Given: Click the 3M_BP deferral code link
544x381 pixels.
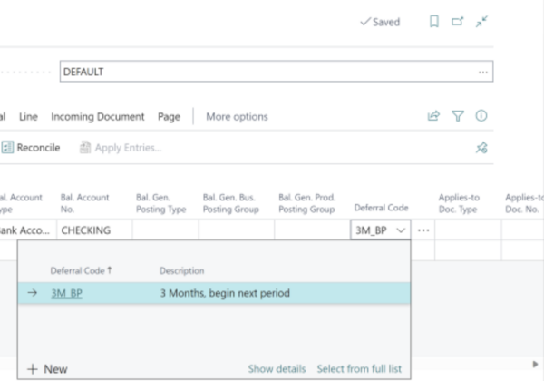Looking at the screenshot, I should click(68, 293).
